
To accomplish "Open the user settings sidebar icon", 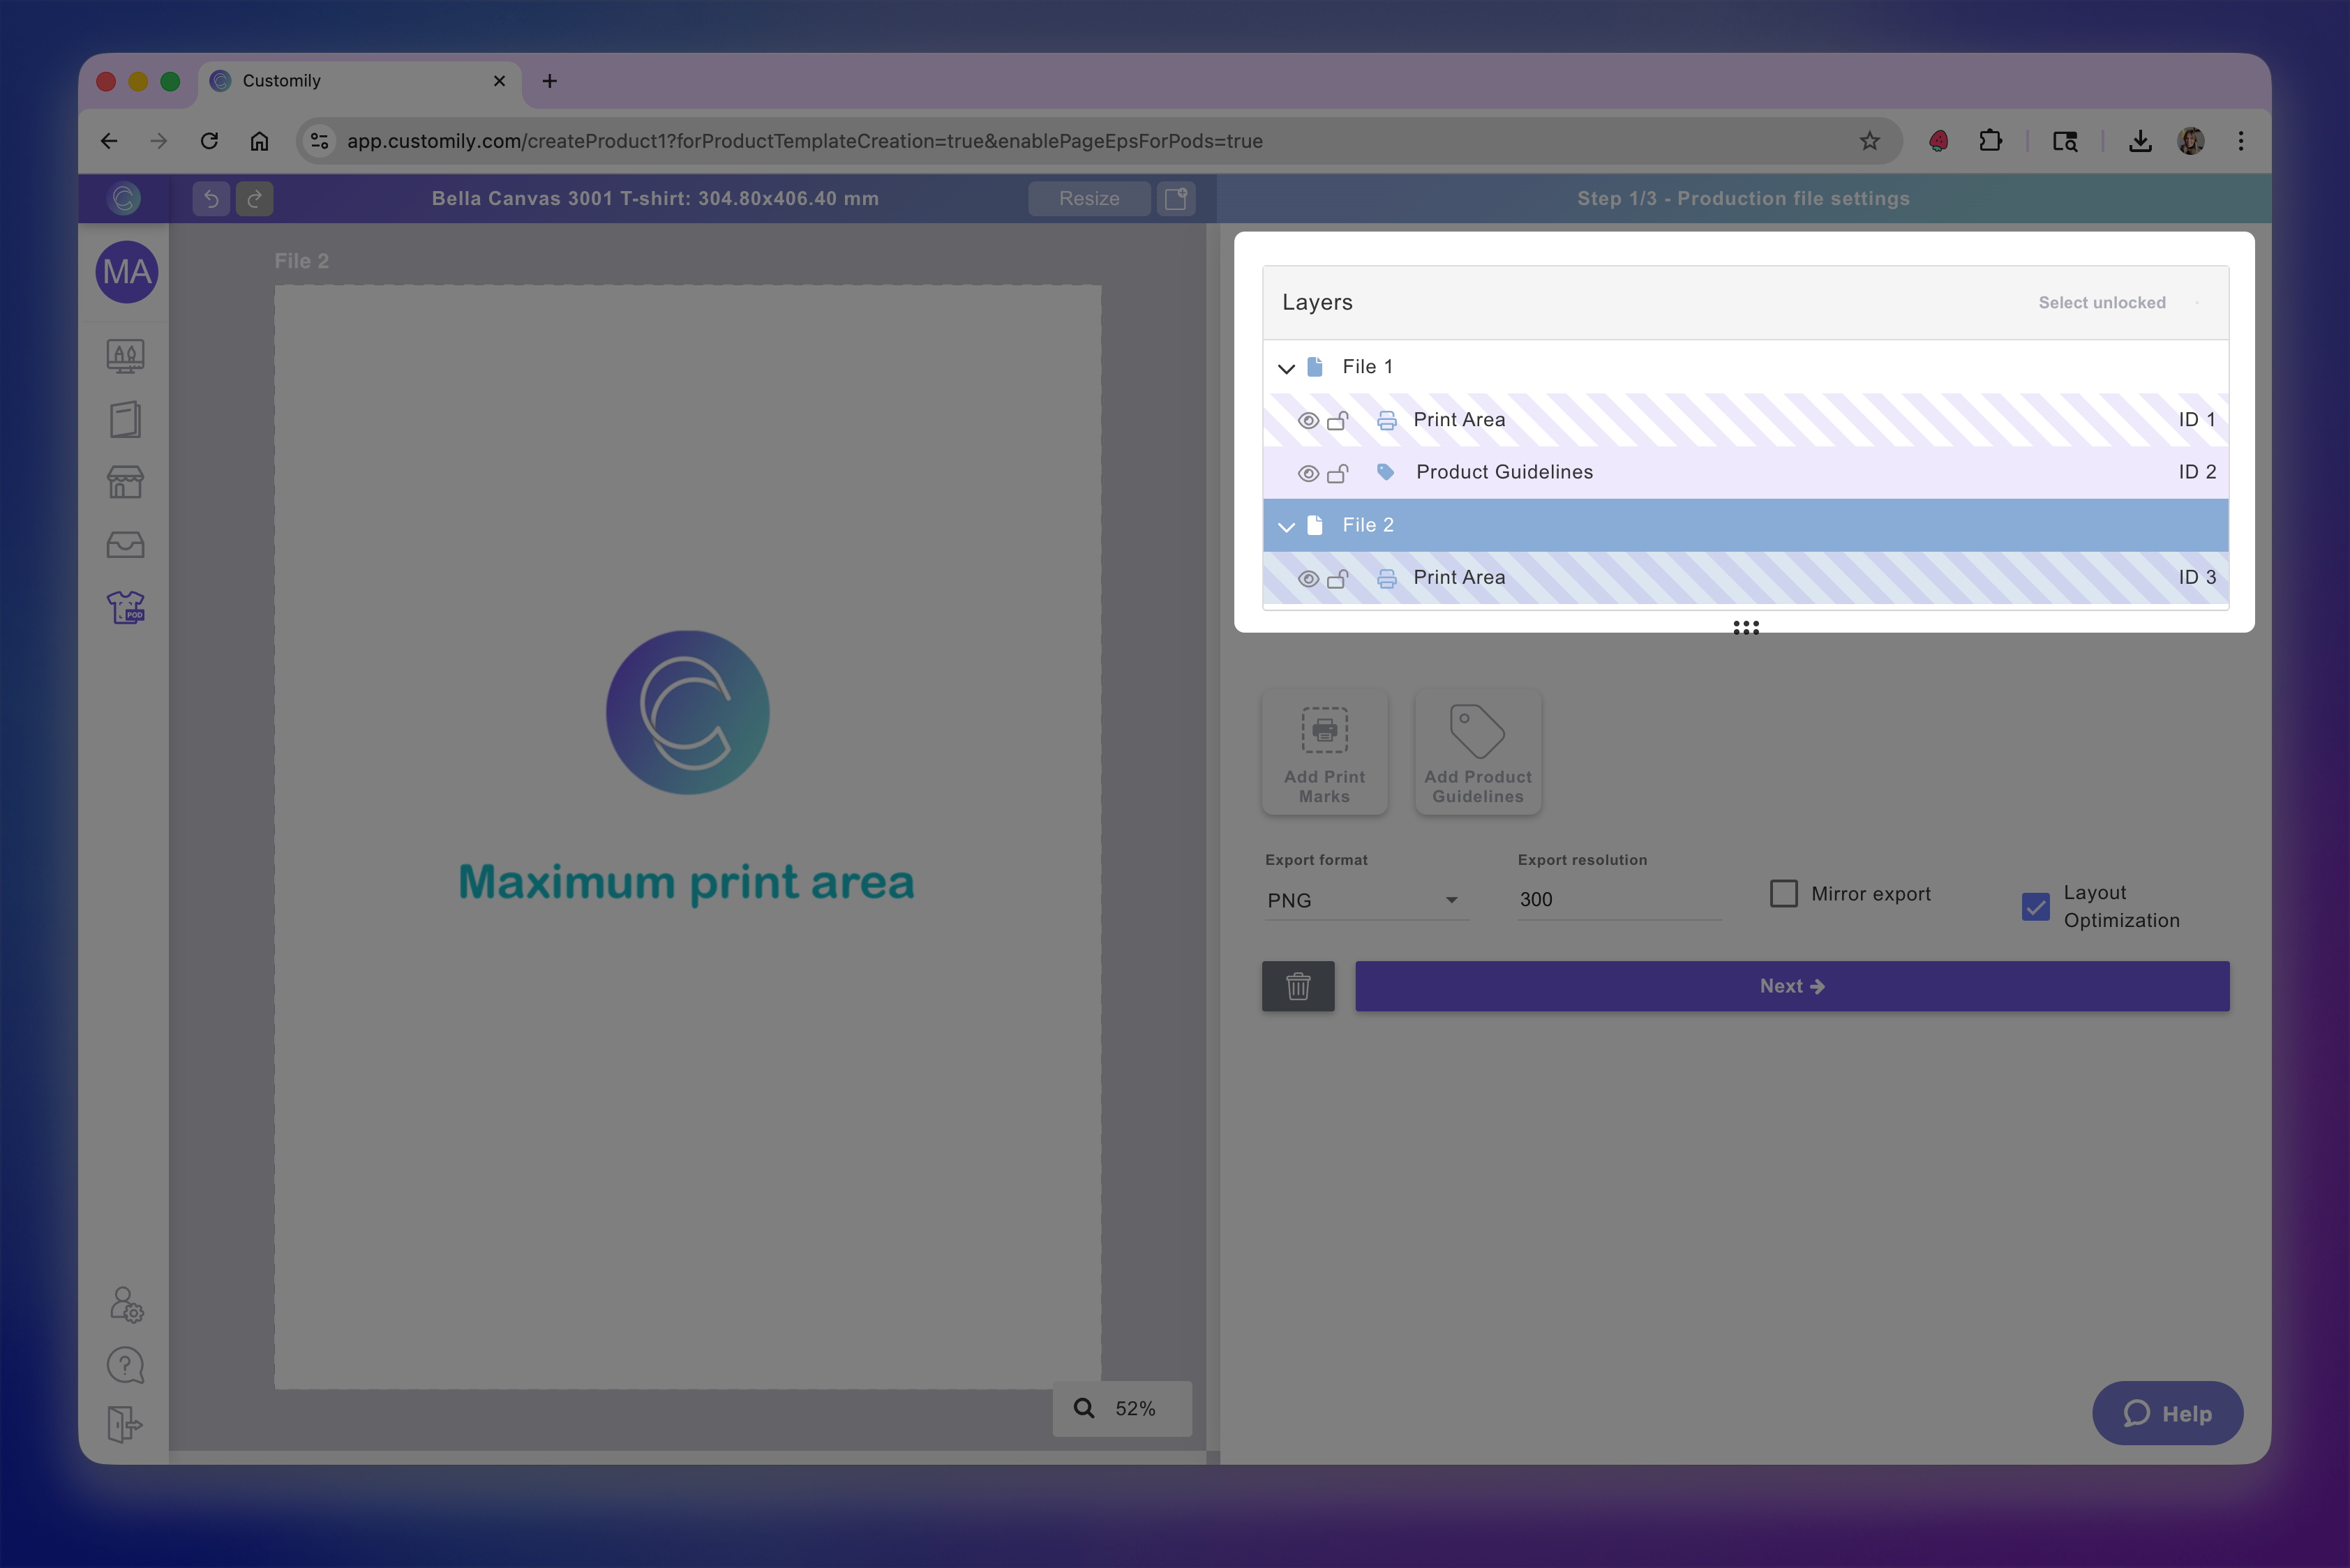I will tap(126, 1304).
